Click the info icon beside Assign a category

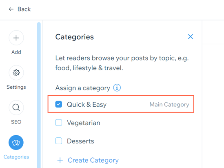click(117, 87)
